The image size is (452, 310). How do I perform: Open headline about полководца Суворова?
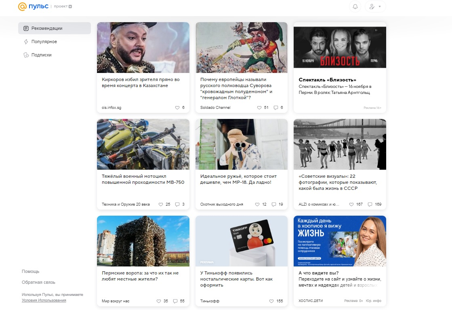[x=236, y=89]
